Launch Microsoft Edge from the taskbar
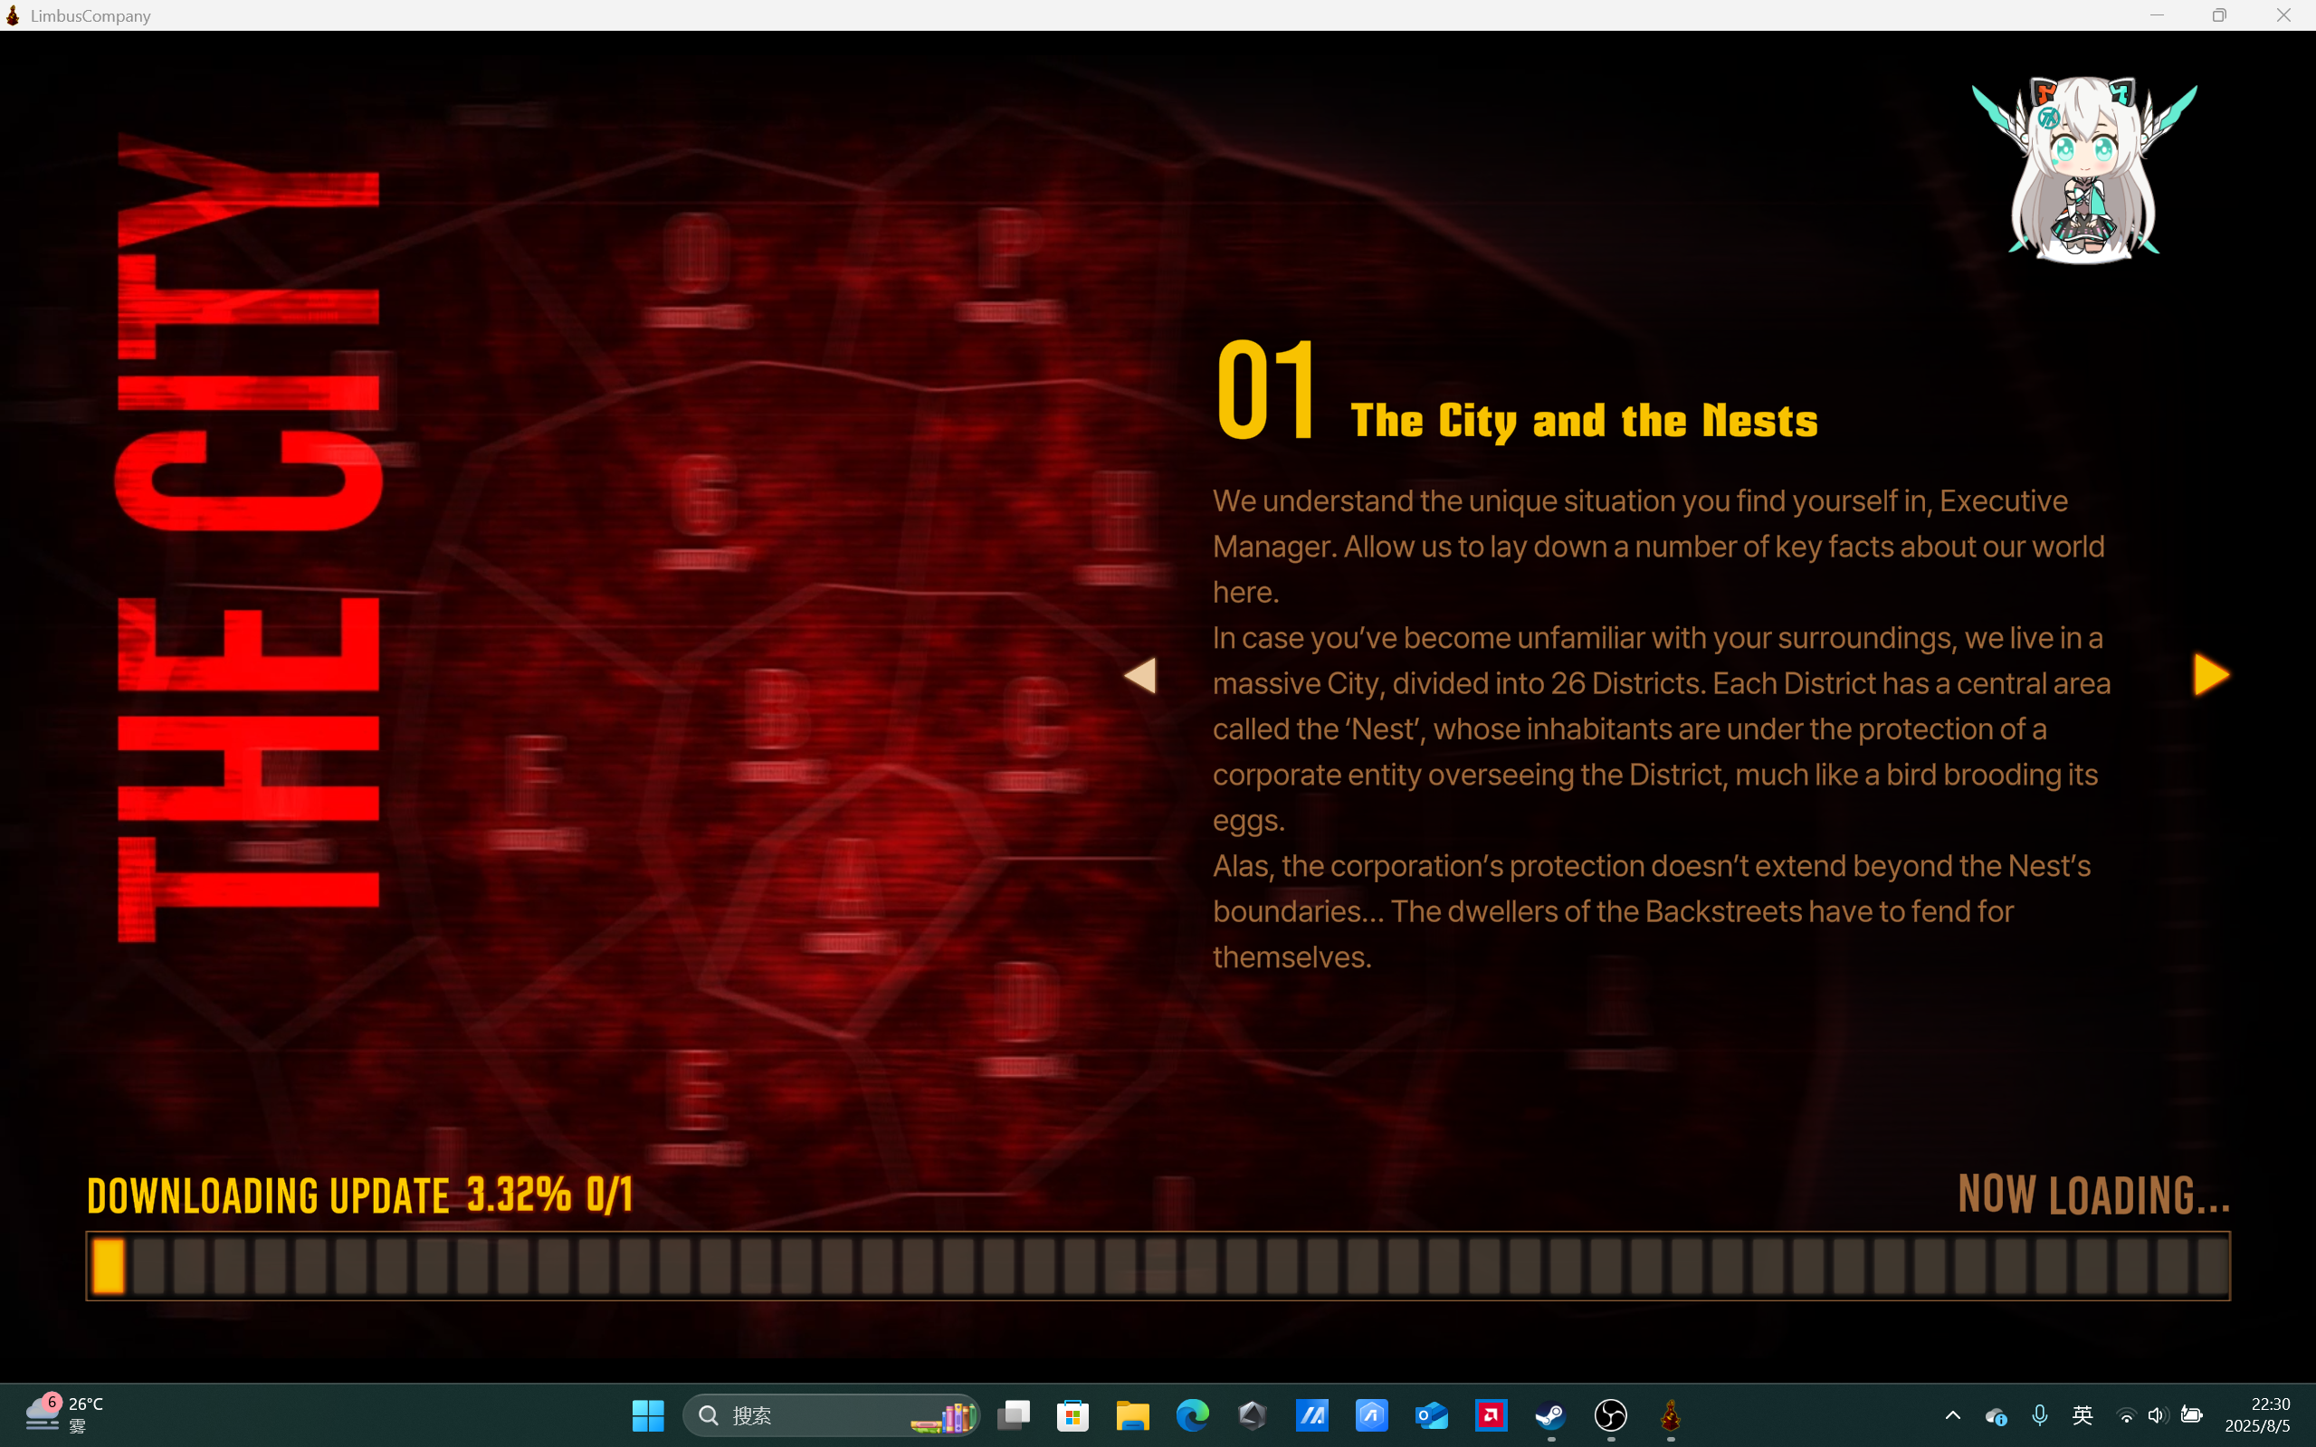 click(x=1193, y=1415)
